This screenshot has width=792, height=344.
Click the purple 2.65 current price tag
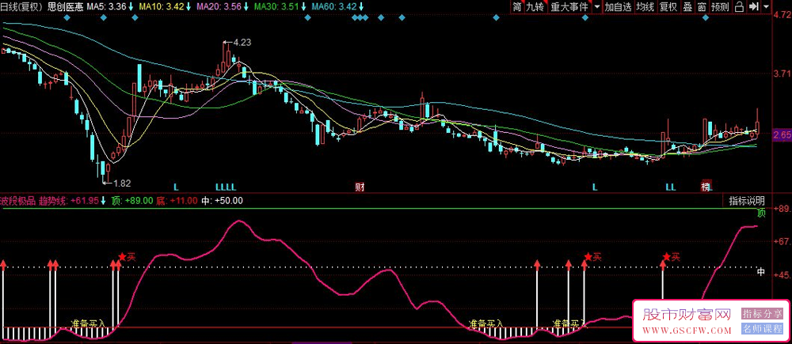[x=782, y=134]
